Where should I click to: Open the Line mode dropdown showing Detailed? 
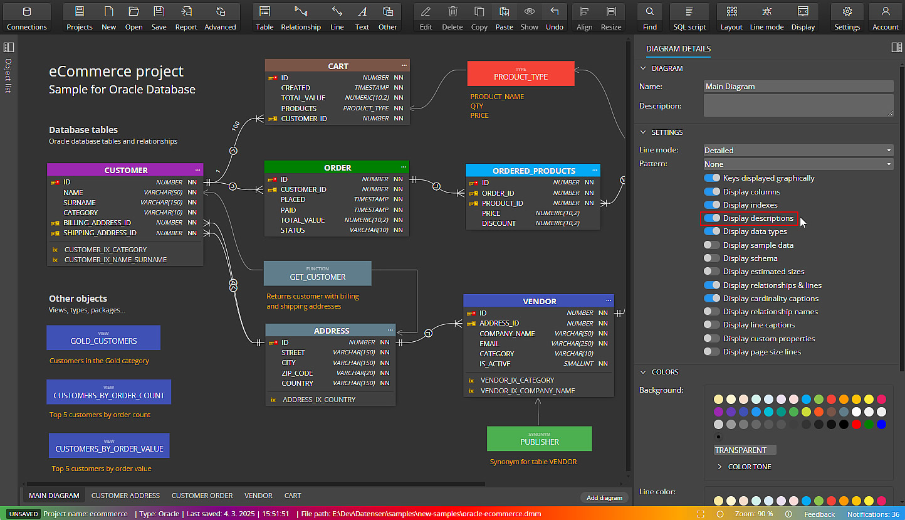(x=798, y=150)
